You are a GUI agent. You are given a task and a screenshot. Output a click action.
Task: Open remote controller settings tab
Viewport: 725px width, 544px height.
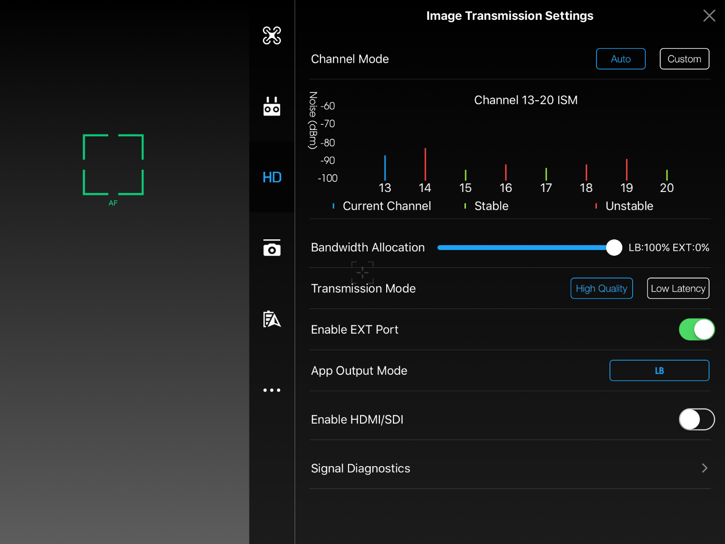pyautogui.click(x=272, y=106)
